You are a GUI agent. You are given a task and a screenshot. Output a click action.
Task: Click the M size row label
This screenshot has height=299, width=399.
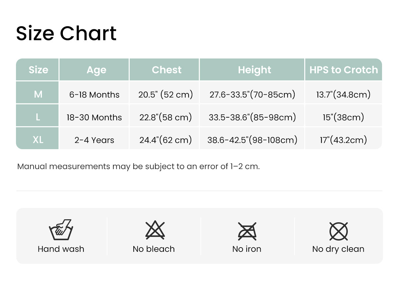[38, 94]
